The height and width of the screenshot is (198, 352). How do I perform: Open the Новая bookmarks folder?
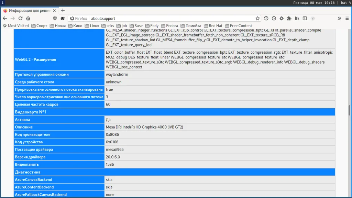58,26
